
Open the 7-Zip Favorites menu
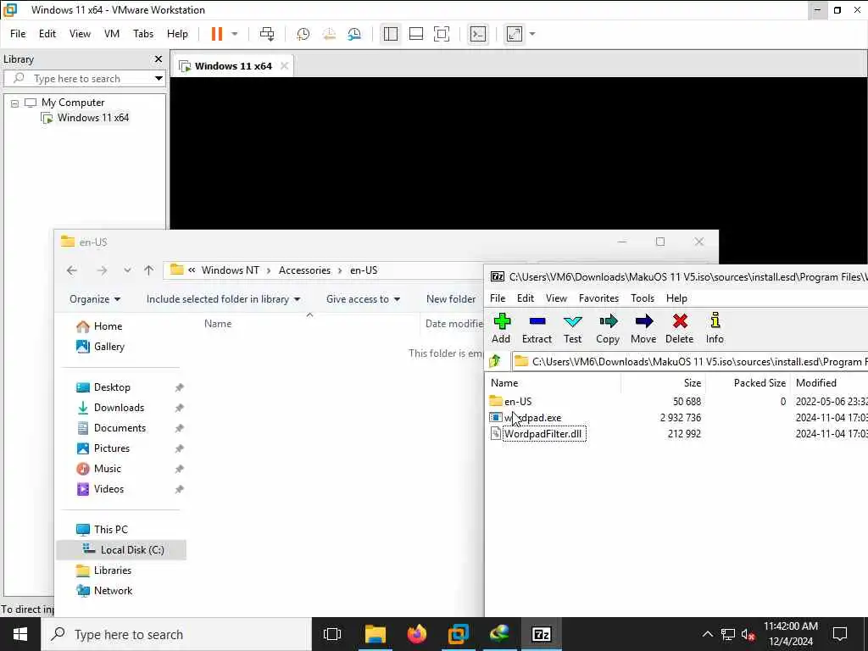(x=598, y=298)
